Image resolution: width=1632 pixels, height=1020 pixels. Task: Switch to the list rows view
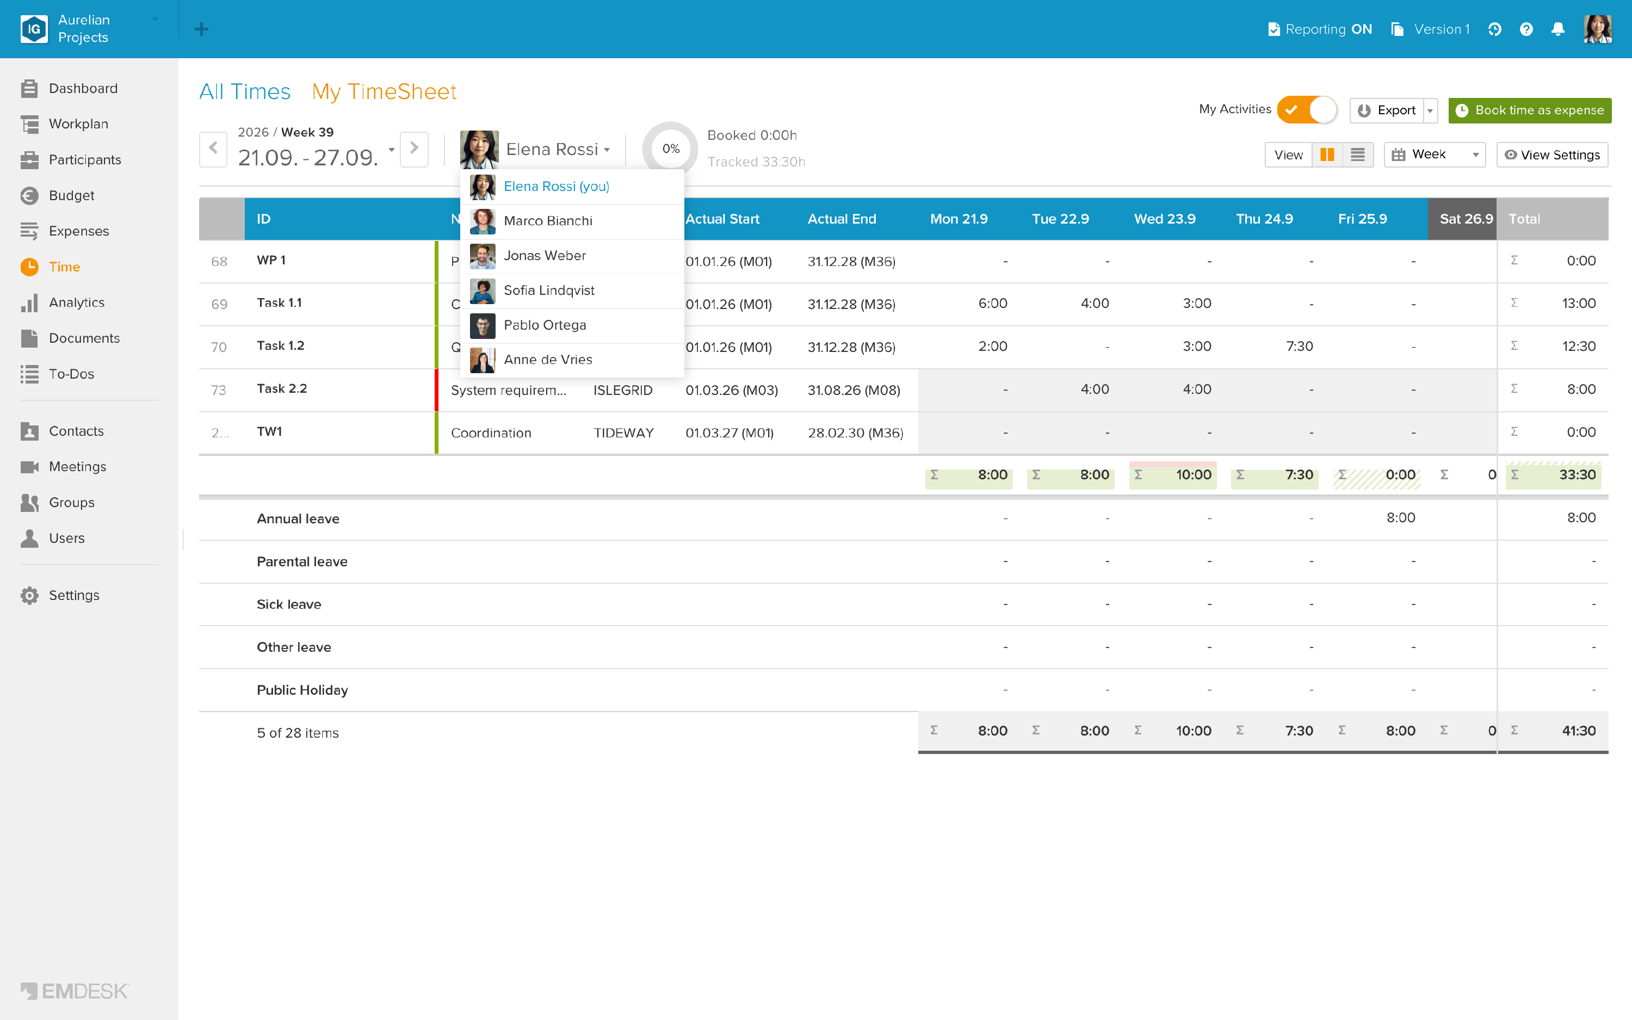click(x=1358, y=154)
